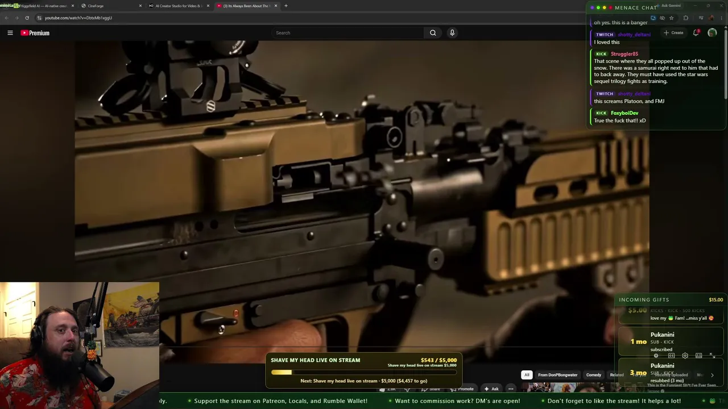
Task: View site information icon in address bar
Action: coord(39,18)
